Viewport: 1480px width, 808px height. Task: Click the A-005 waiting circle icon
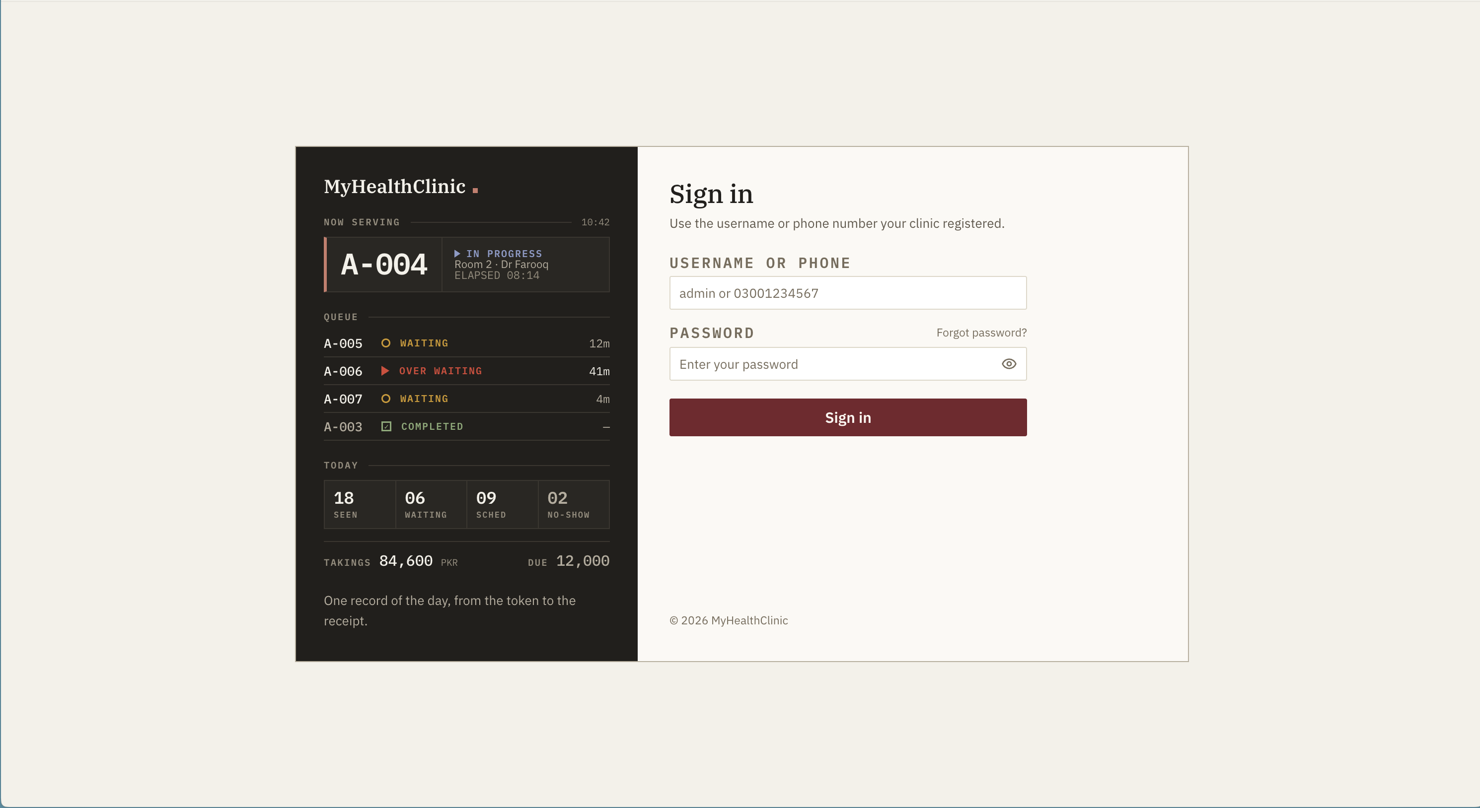(x=385, y=343)
